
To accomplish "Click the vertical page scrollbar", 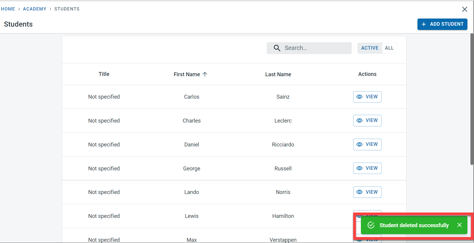I will click(x=472, y=99).
